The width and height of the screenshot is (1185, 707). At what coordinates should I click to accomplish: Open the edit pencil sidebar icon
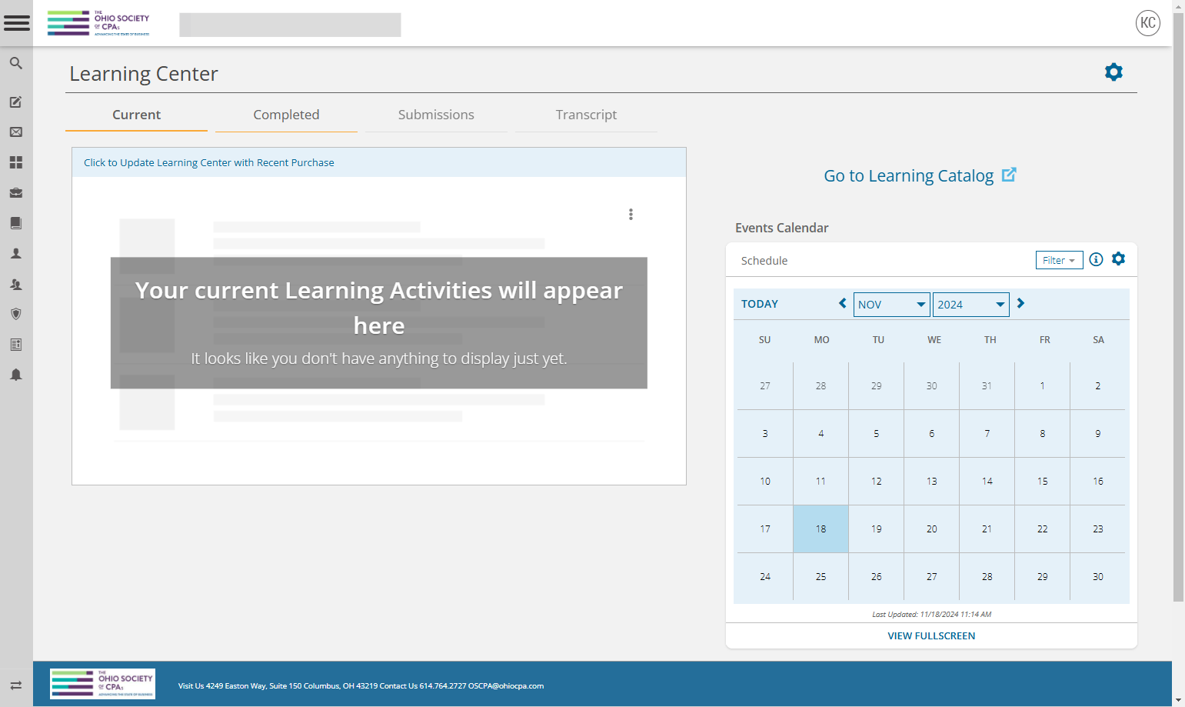(15, 102)
